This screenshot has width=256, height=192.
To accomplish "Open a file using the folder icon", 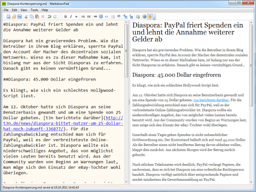I will coord(14,16).
